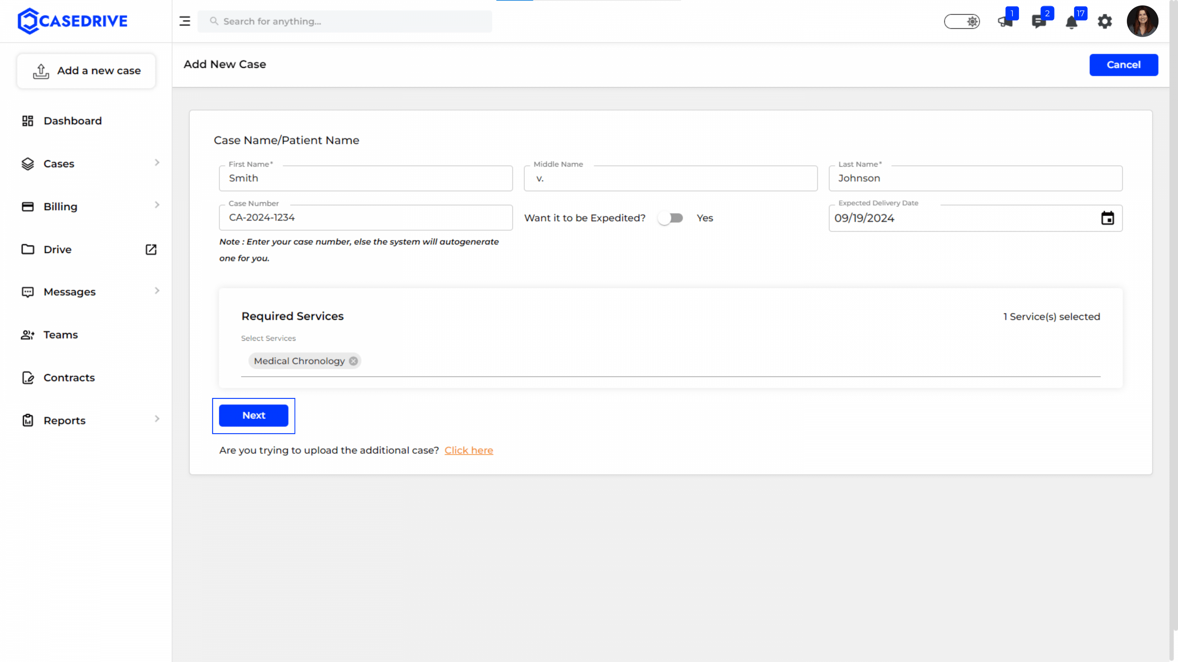This screenshot has height=662, width=1178.
Task: Click the Drive folder icon
Action: [x=28, y=249]
